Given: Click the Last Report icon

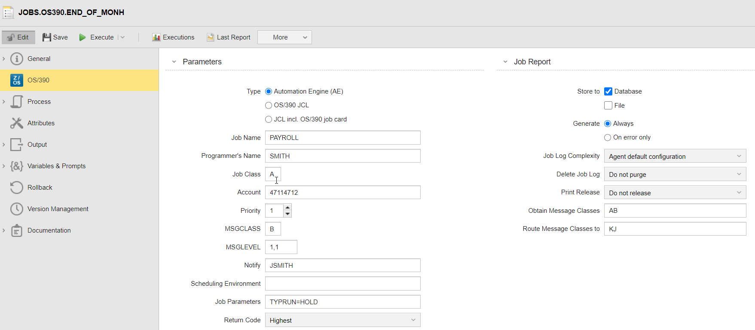Looking at the screenshot, I should click(x=211, y=37).
